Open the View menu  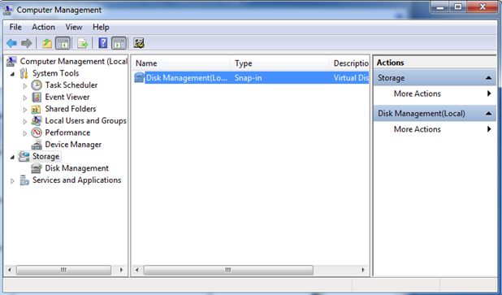pos(74,28)
